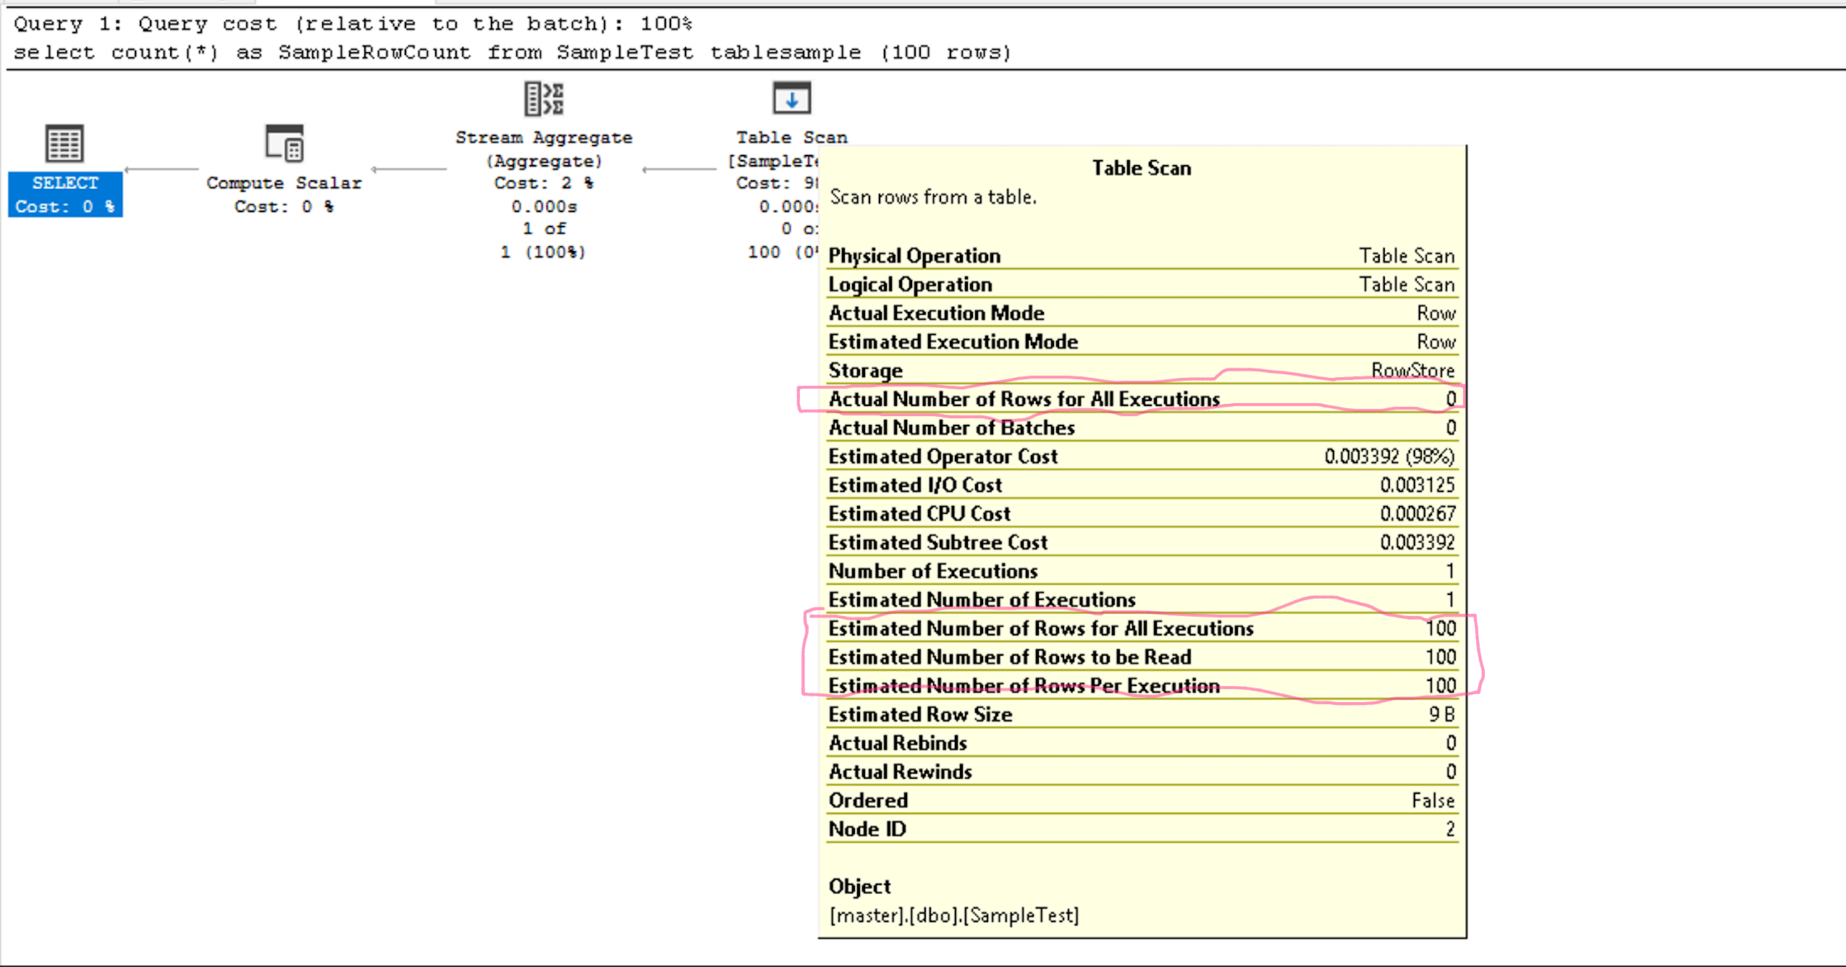Click arrow from Table Scan to Stream Aggregate
This screenshot has width=1846, height=967.
pyautogui.click(x=678, y=169)
